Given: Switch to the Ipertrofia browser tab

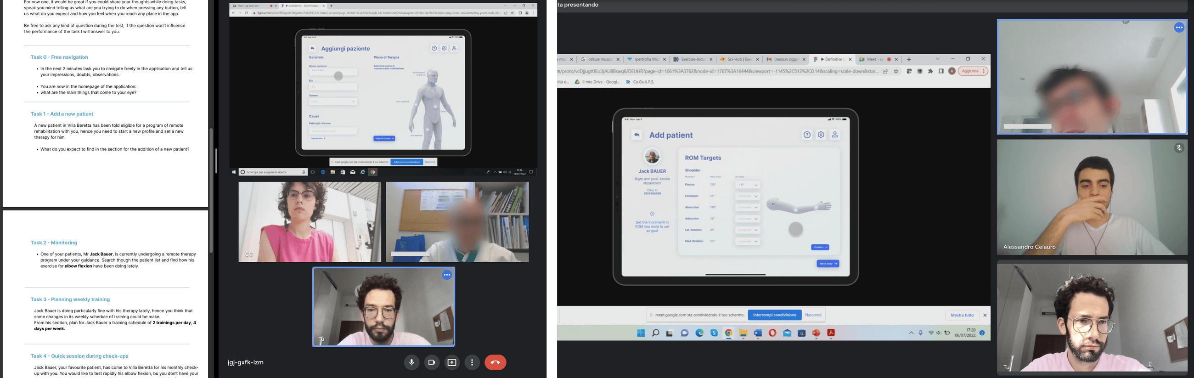Looking at the screenshot, I should [x=645, y=59].
